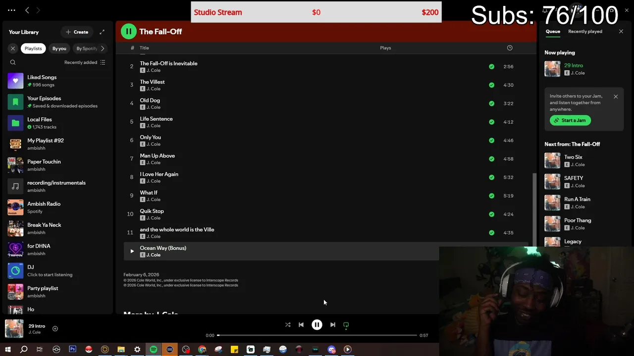Open the Liked Songs playlist
This screenshot has width=634, height=356.
[x=57, y=81]
